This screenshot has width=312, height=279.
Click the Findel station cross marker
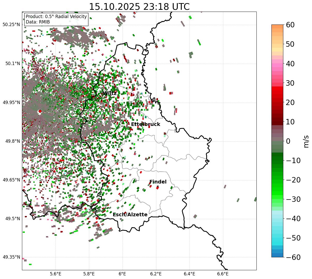coord(158,186)
